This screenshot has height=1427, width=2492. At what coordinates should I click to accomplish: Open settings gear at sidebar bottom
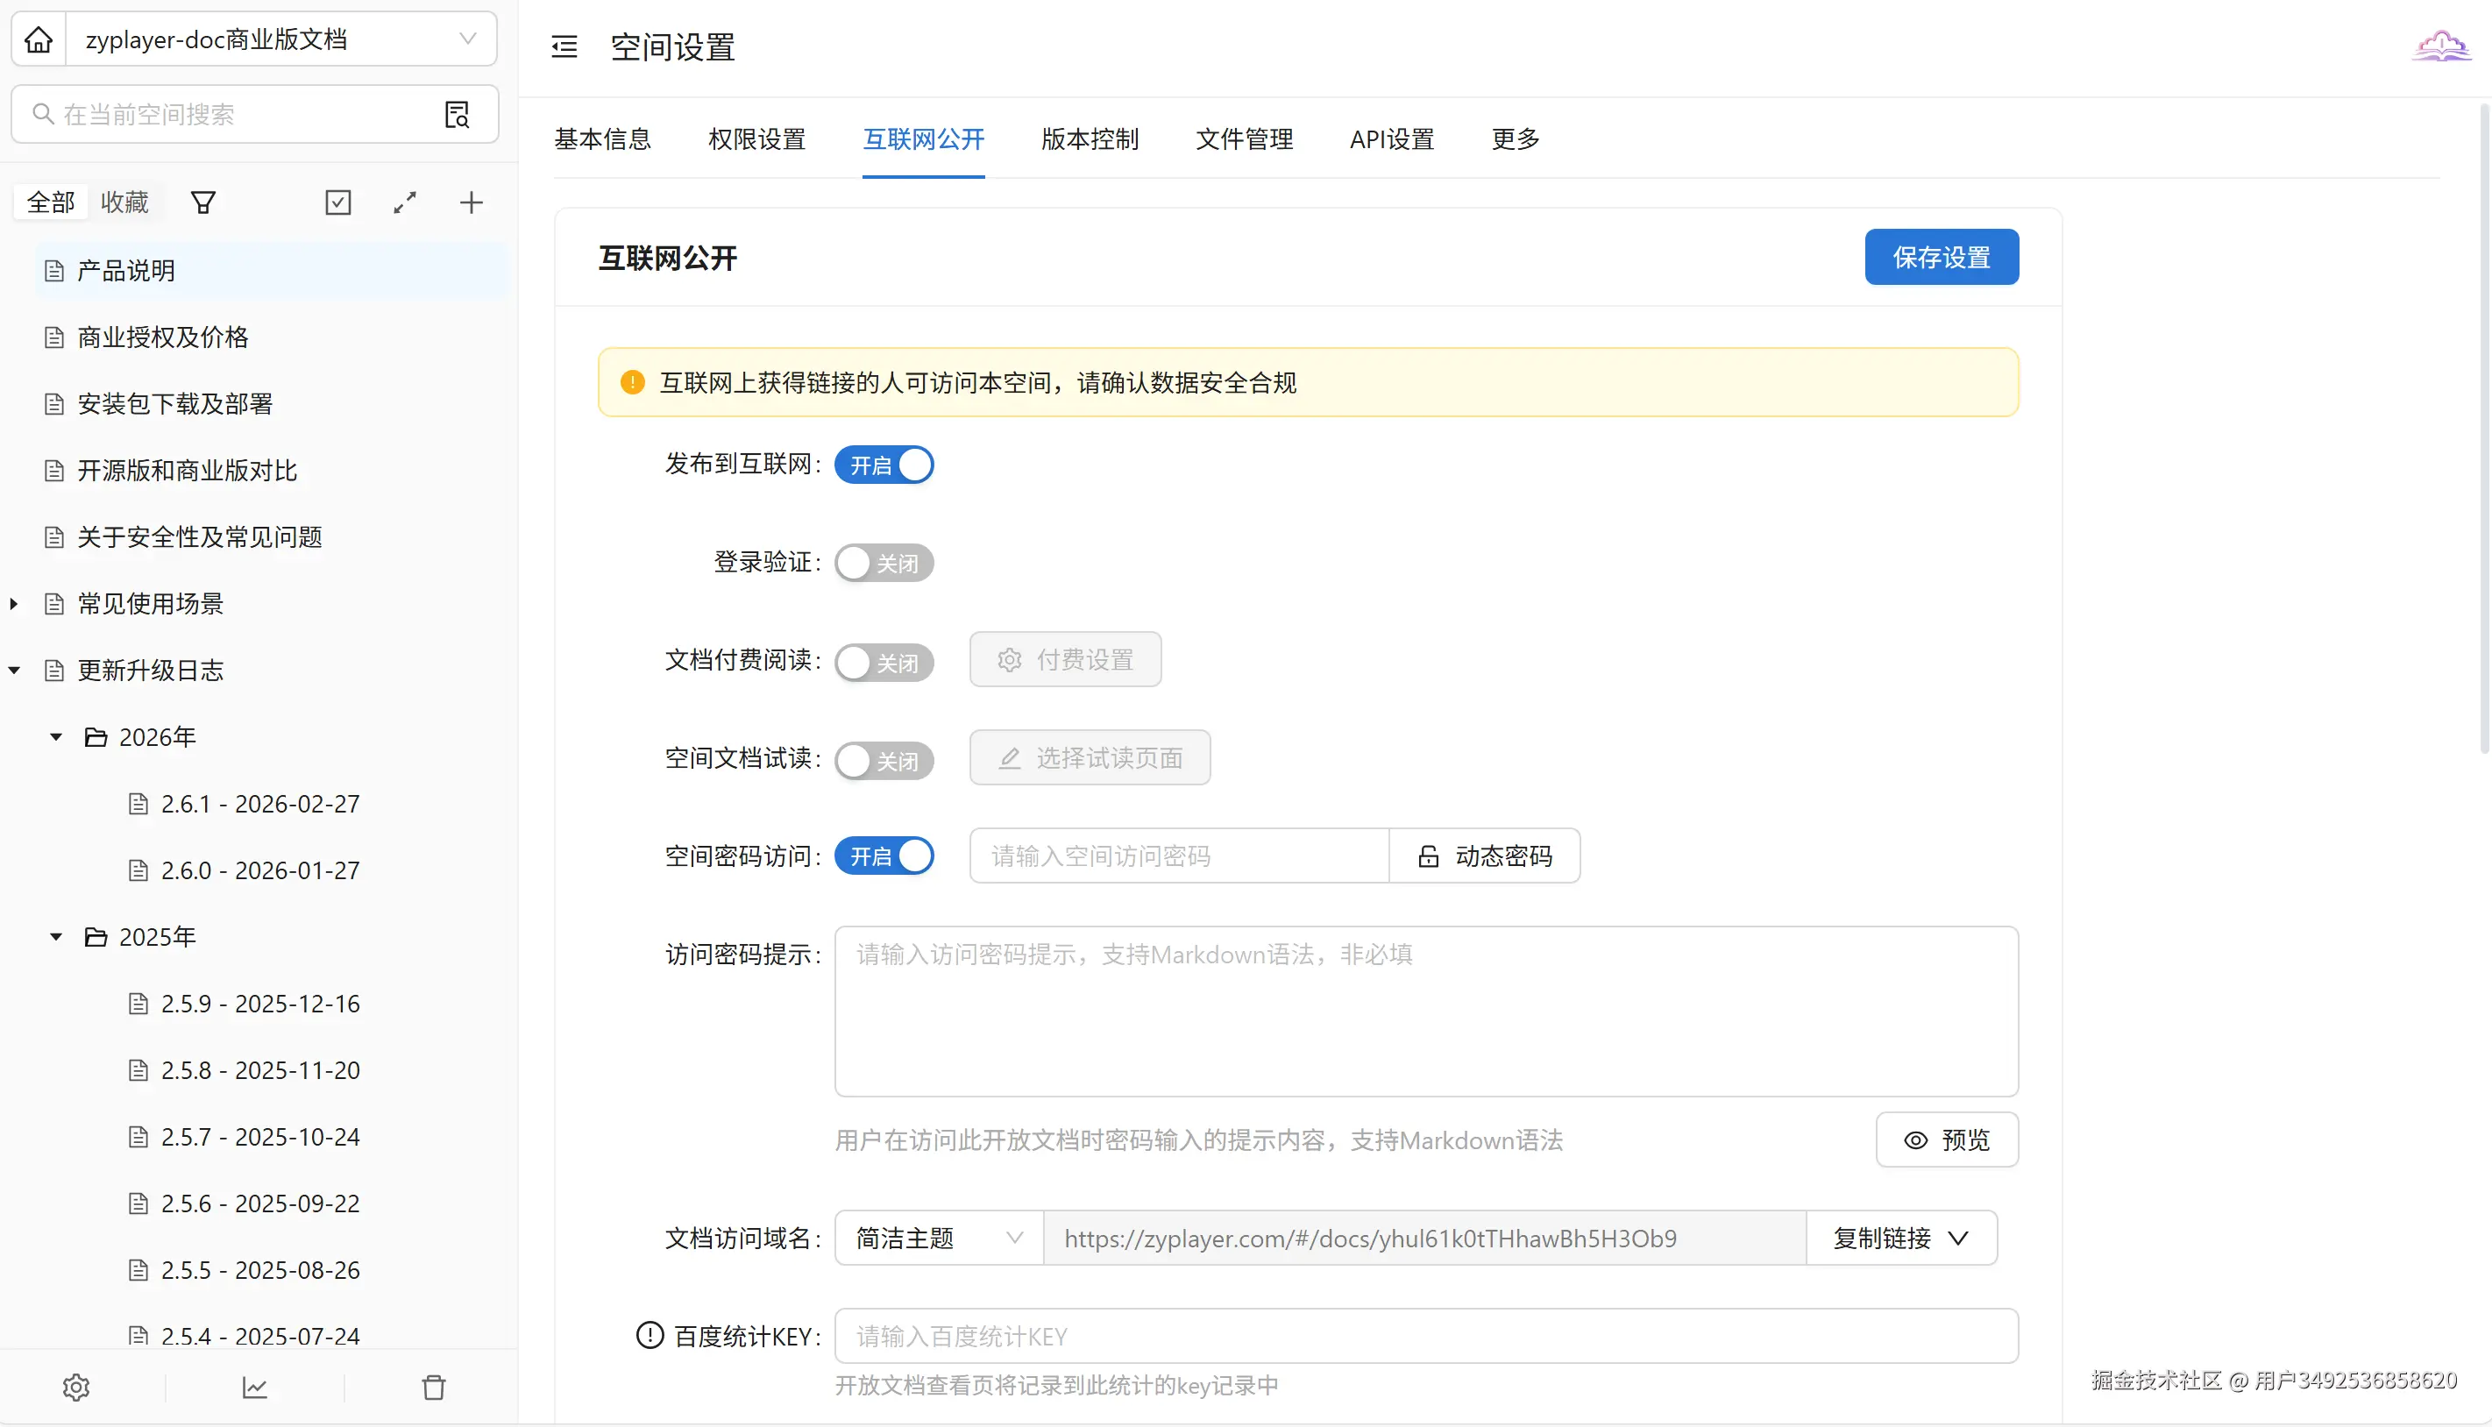tap(76, 1387)
